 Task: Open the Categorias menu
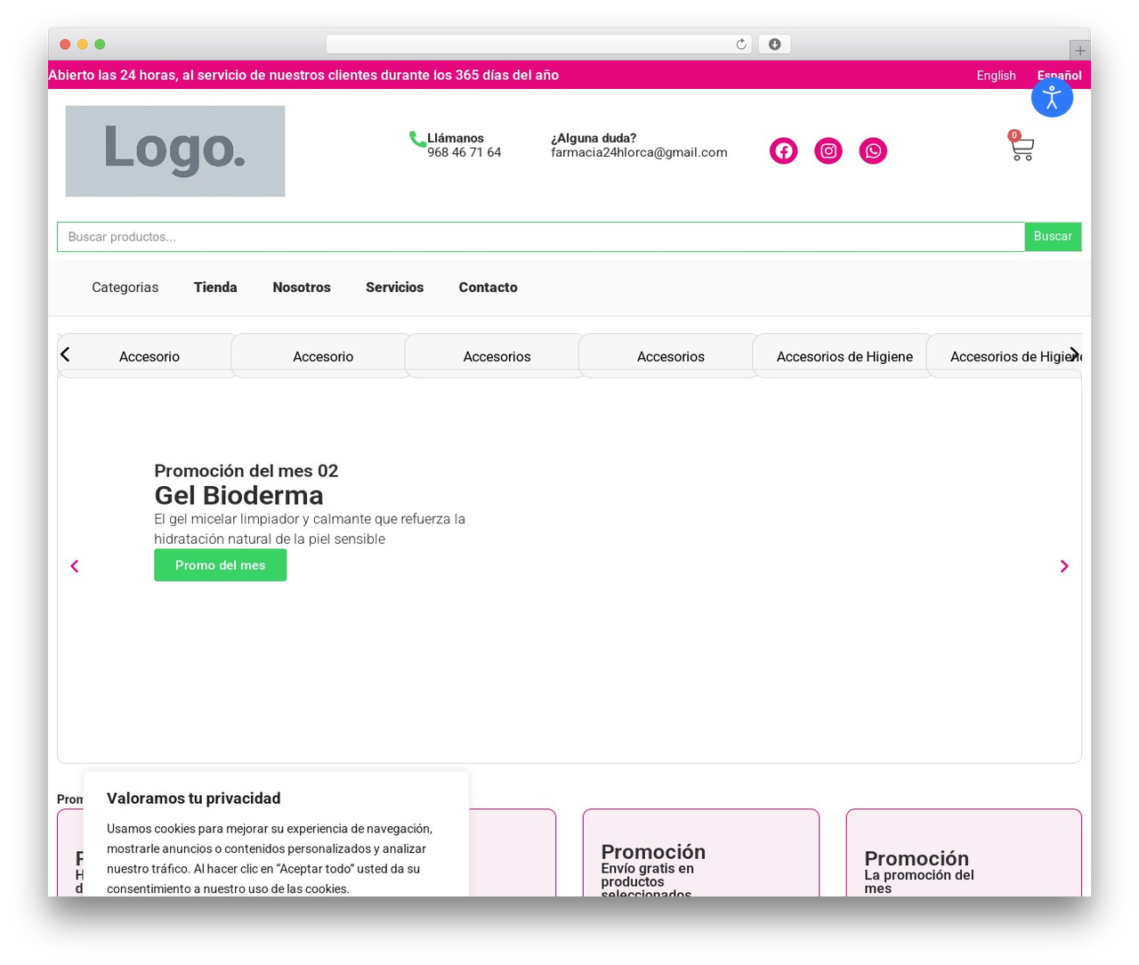click(x=125, y=288)
